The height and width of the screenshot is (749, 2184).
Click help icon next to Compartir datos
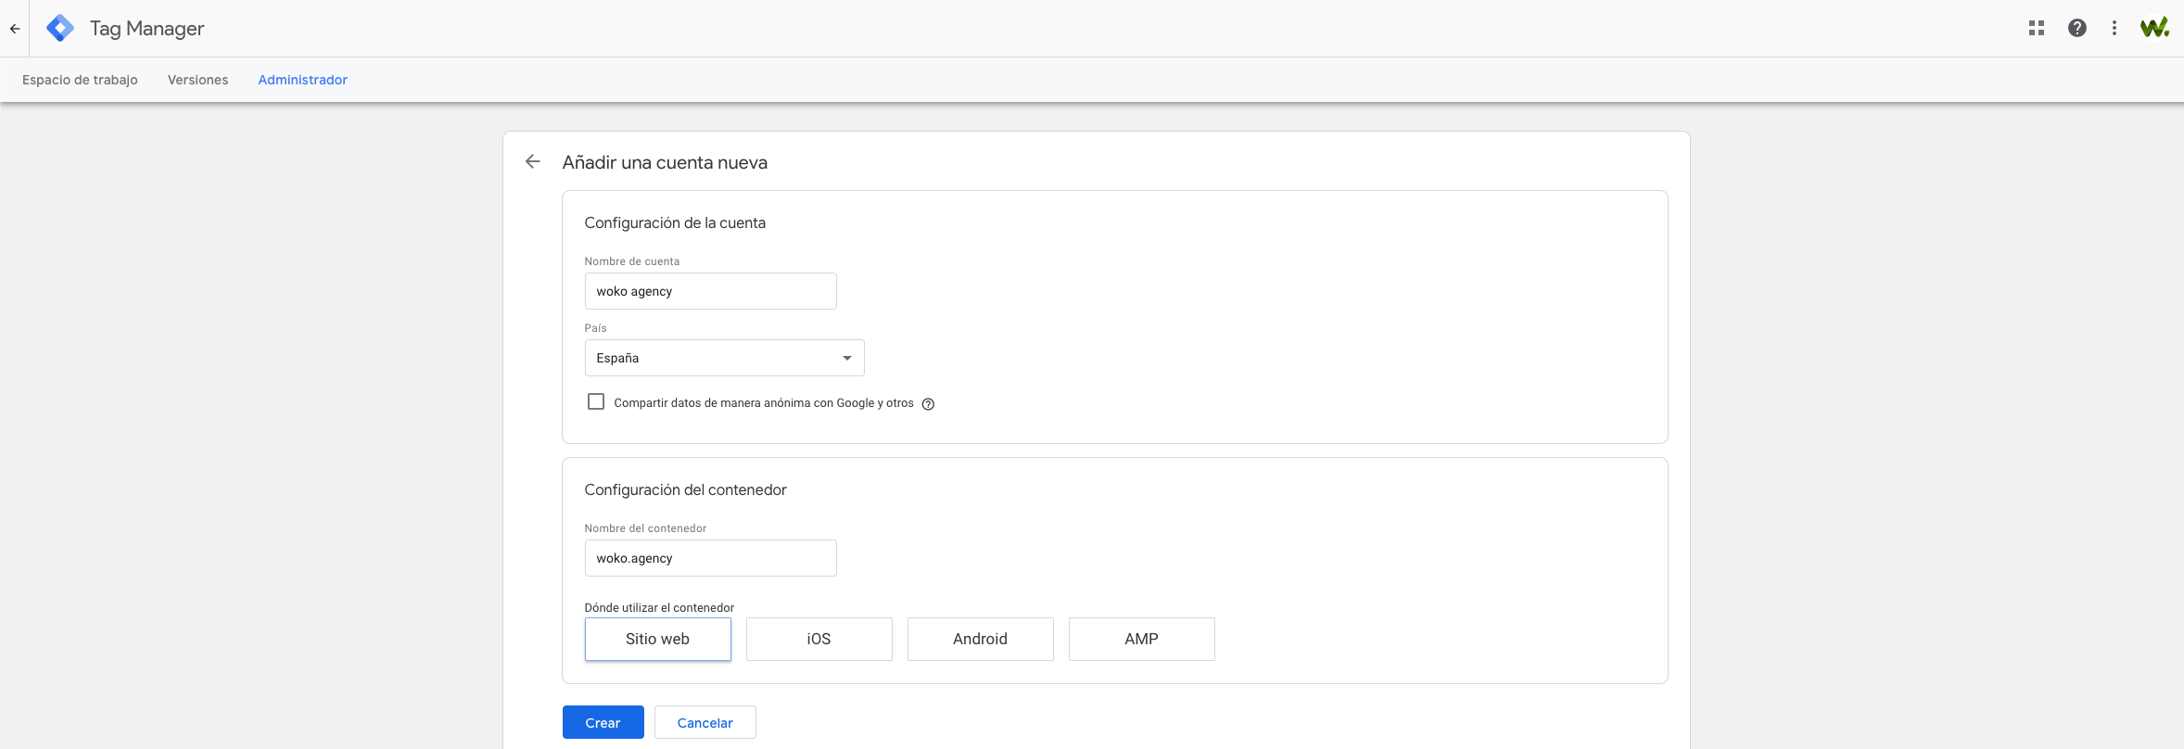928,404
